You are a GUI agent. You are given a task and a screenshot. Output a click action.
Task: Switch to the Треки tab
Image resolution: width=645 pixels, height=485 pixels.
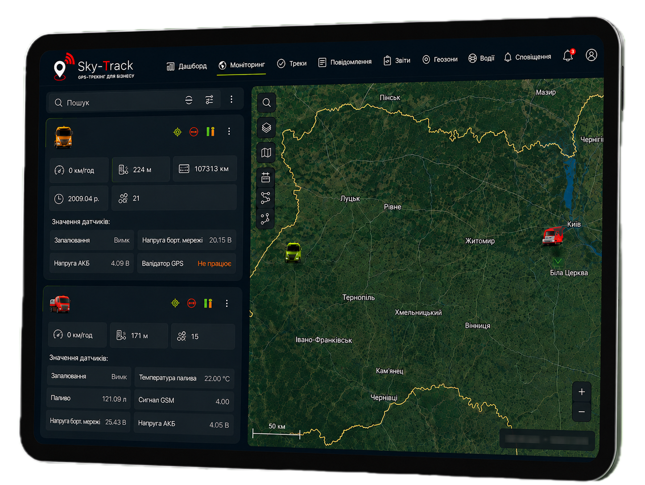coord(292,63)
